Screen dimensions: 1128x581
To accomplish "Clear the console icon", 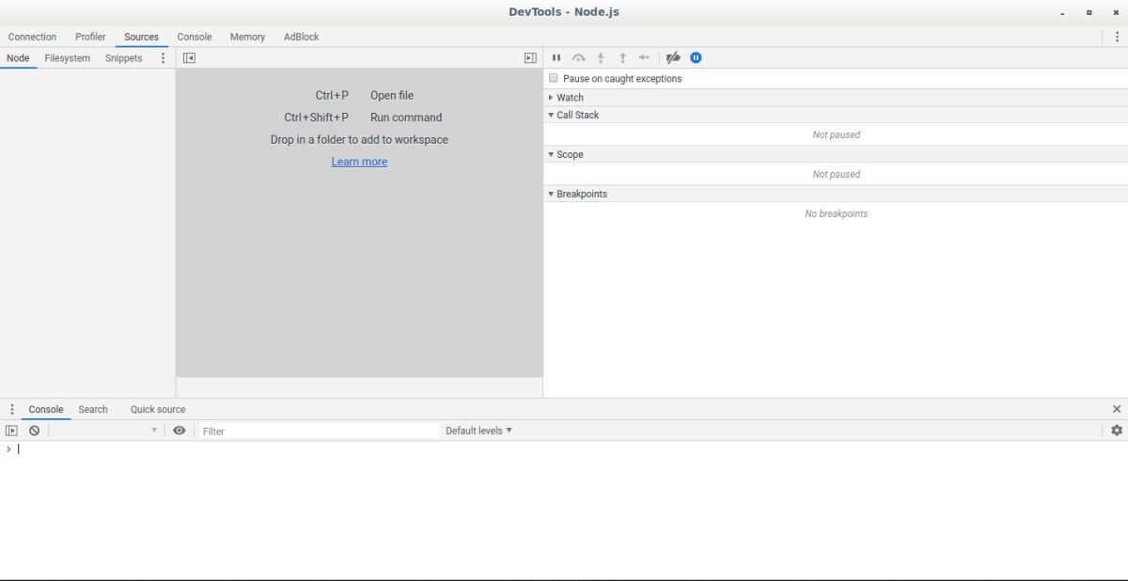I will [x=34, y=431].
